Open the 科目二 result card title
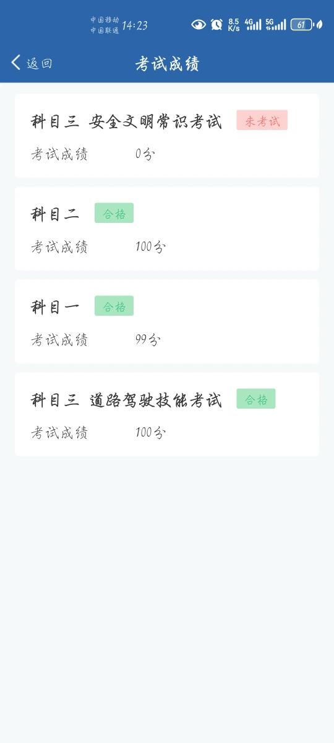Image resolution: width=334 pixels, height=743 pixels. tap(55, 214)
